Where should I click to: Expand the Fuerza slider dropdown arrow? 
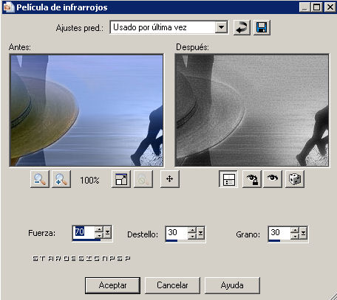[108, 232]
